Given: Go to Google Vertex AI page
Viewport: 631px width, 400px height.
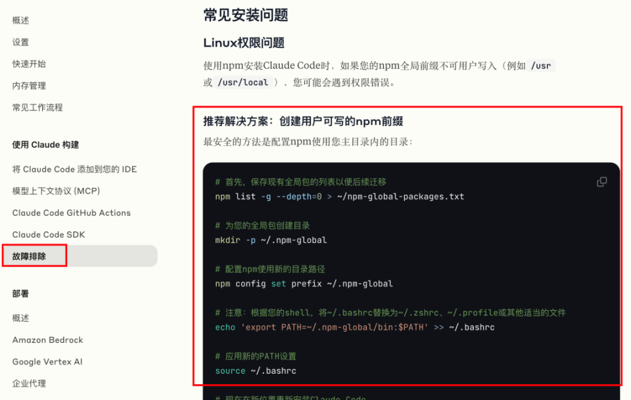Looking at the screenshot, I should point(47,361).
